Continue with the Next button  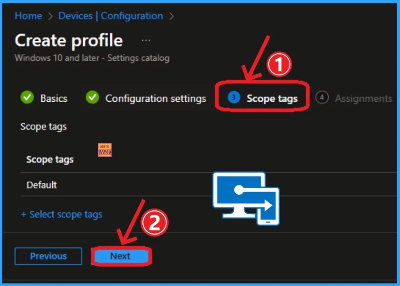point(121,256)
